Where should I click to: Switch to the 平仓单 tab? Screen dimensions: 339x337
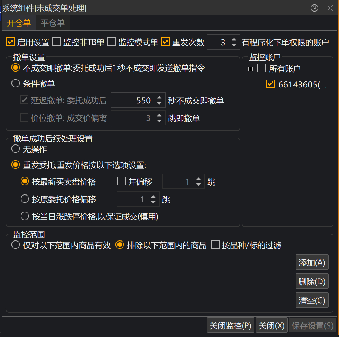pos(53,23)
